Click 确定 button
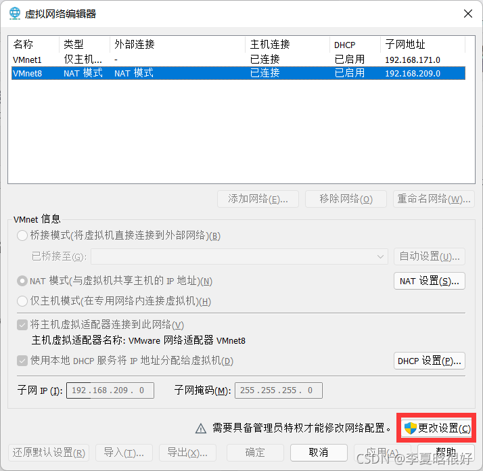Image resolution: width=483 pixels, height=471 pixels. (x=255, y=453)
